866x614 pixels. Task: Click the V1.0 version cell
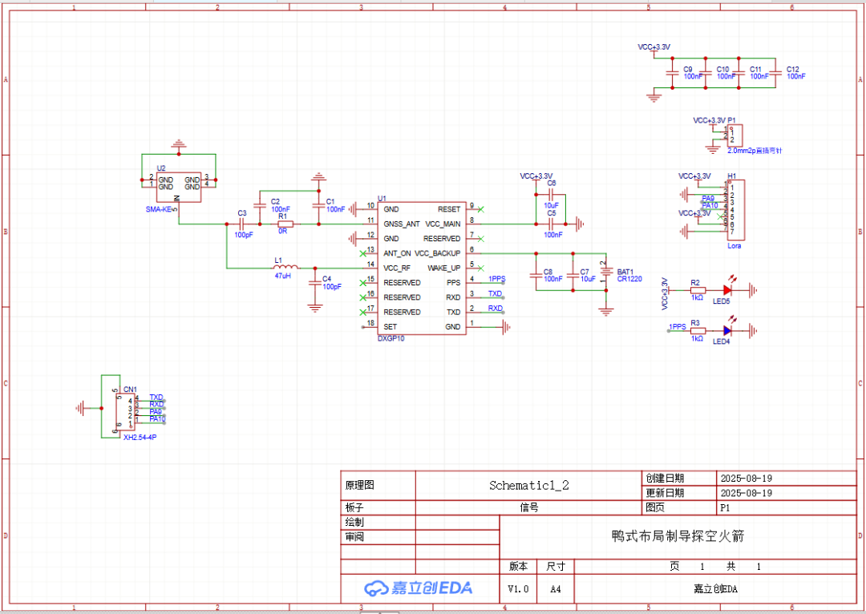[518, 588]
